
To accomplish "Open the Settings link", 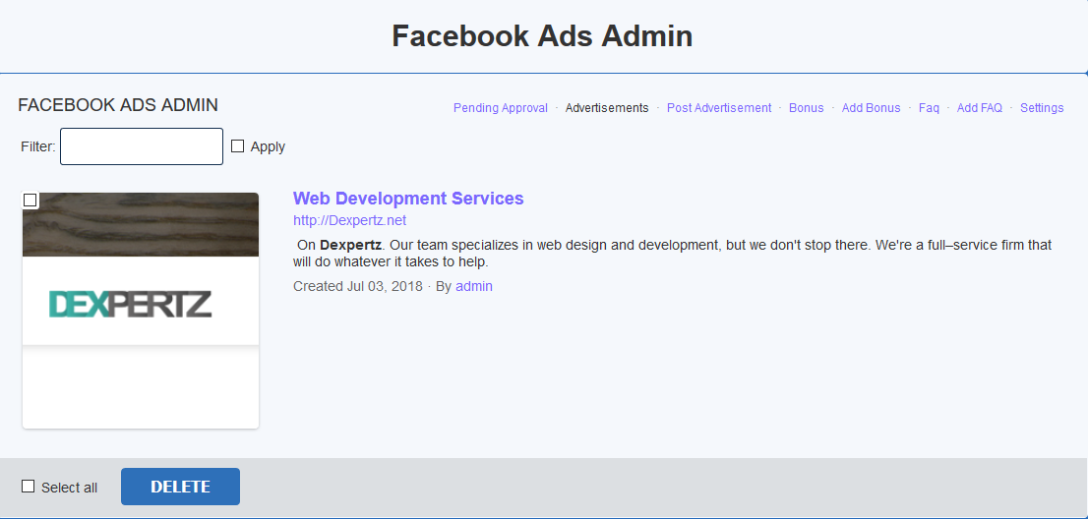I will 1042,108.
